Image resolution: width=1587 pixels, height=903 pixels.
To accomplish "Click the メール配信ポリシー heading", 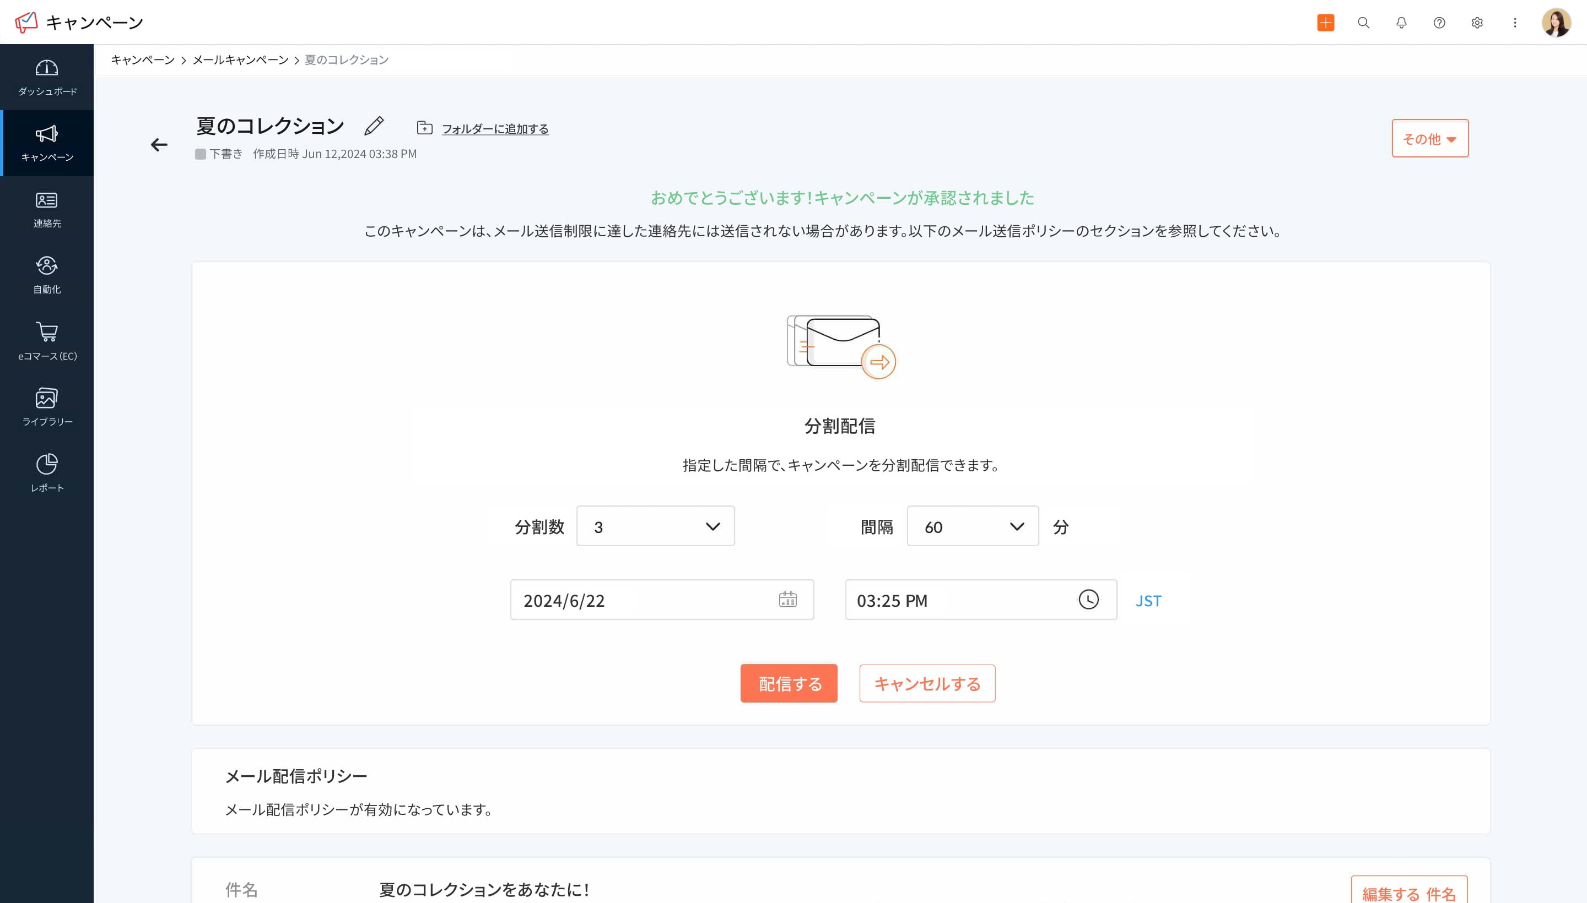I will pyautogui.click(x=296, y=776).
